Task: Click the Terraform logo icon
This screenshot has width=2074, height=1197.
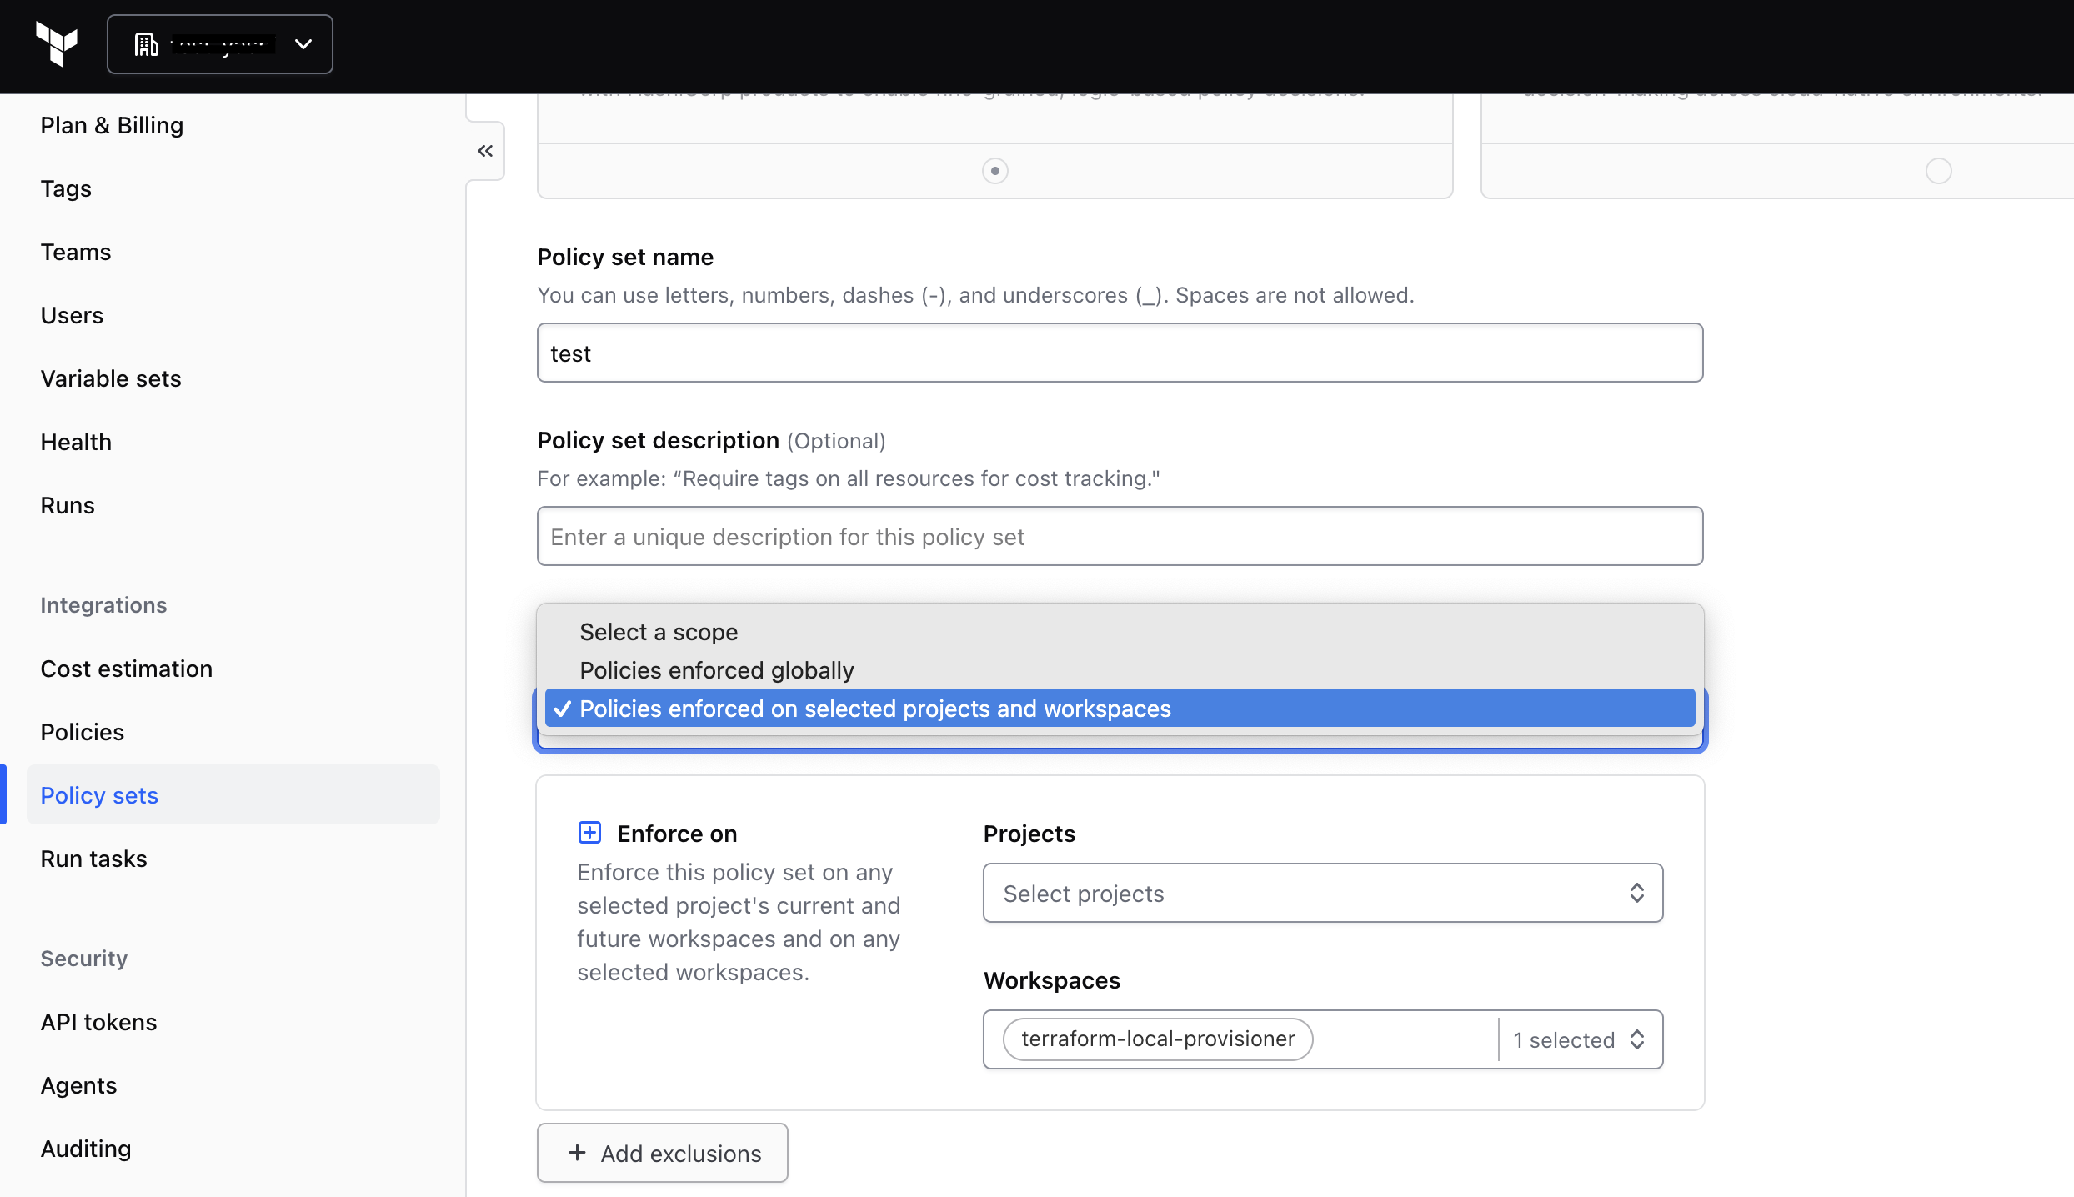Action: [x=57, y=43]
